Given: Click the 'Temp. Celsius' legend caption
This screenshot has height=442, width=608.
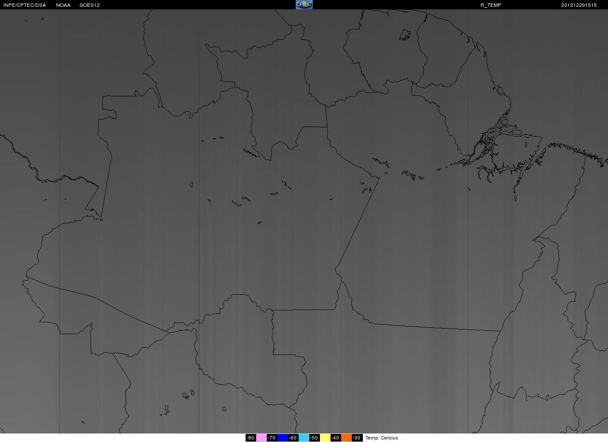Looking at the screenshot, I should tap(382, 438).
